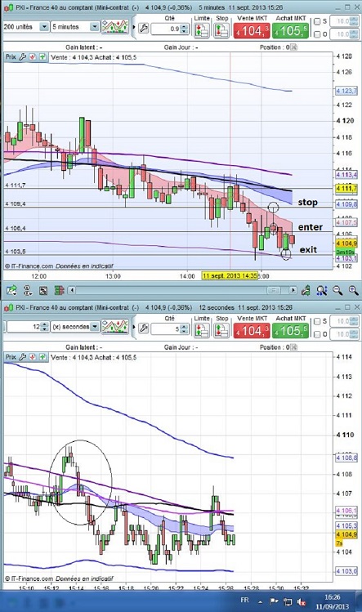Click the Limite order icon in the 12 secondes window
The height and width of the screenshot is (612, 362).
(x=202, y=331)
